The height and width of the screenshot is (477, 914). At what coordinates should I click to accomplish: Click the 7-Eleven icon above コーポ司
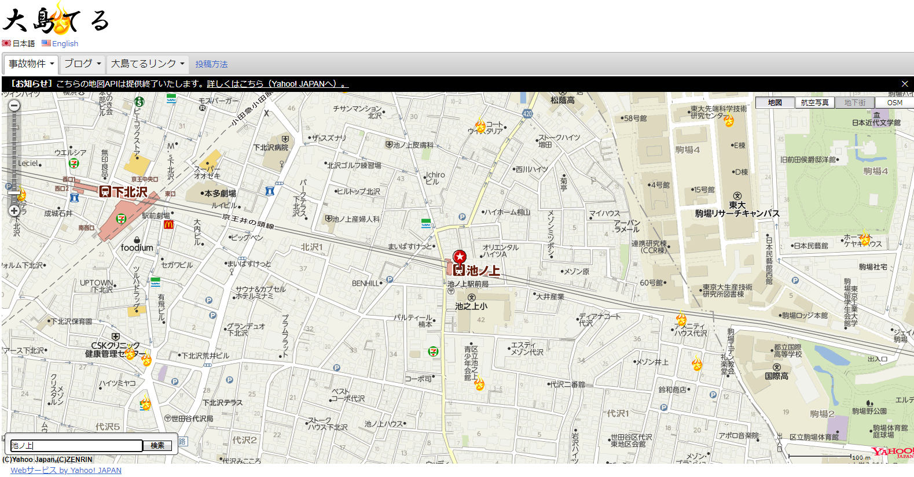[x=433, y=351]
